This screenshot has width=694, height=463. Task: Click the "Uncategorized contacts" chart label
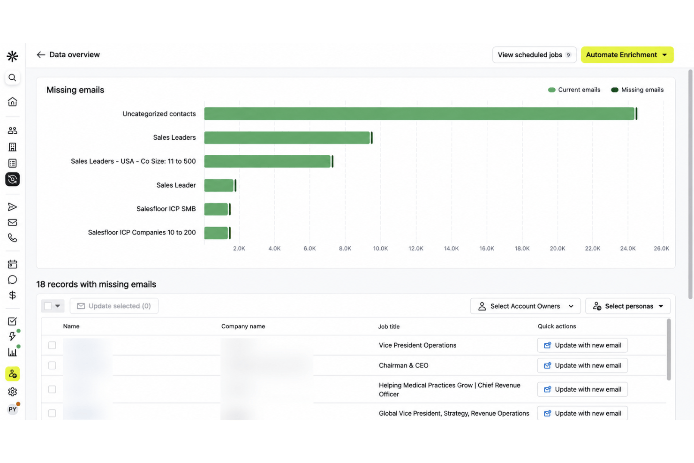point(159,114)
